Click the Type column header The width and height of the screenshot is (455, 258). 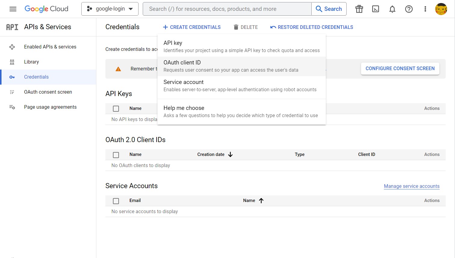click(x=300, y=154)
